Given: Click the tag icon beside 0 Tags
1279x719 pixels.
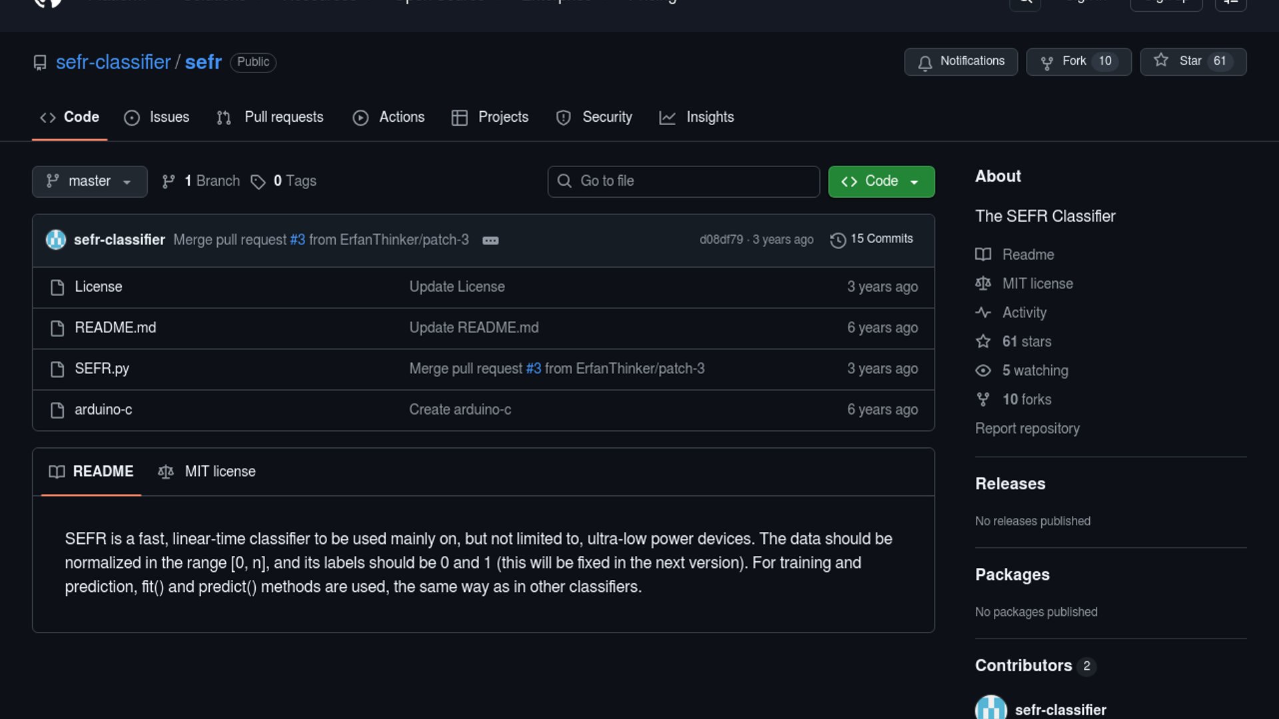Looking at the screenshot, I should click(x=258, y=182).
